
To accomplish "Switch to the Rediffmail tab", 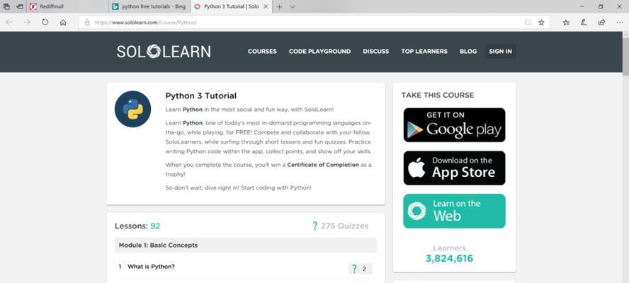I will click(x=67, y=6).
